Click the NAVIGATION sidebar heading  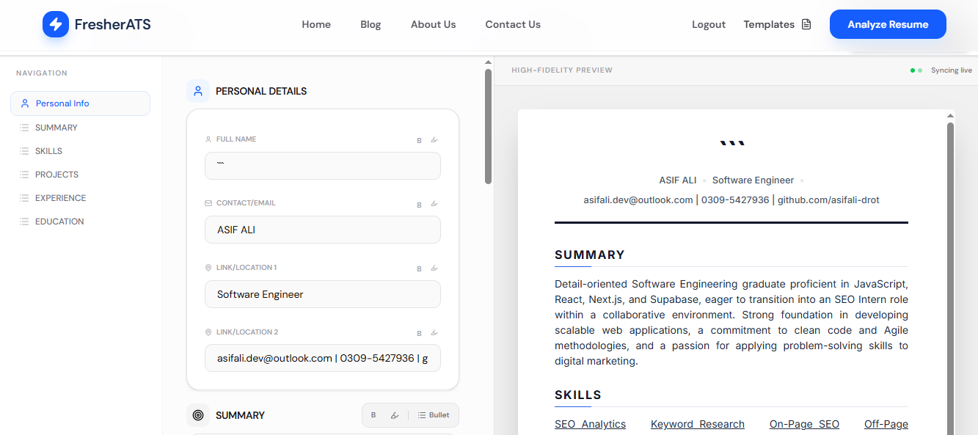[42, 73]
